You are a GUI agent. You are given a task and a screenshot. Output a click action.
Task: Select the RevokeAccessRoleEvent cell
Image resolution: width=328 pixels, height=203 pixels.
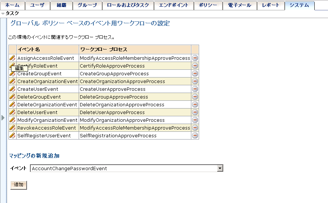click(x=48, y=128)
